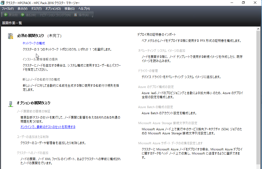Click the HPC Pack app icon in title bar
The height and width of the screenshot is (169, 262).
3,3
